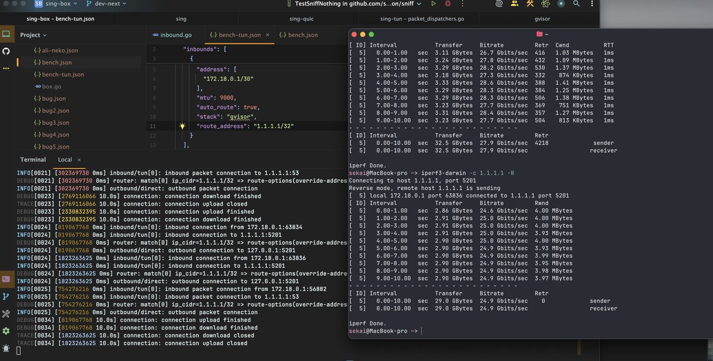The height and width of the screenshot is (361, 713).
Task: Open the Project tool window icon
Action: [7, 35]
